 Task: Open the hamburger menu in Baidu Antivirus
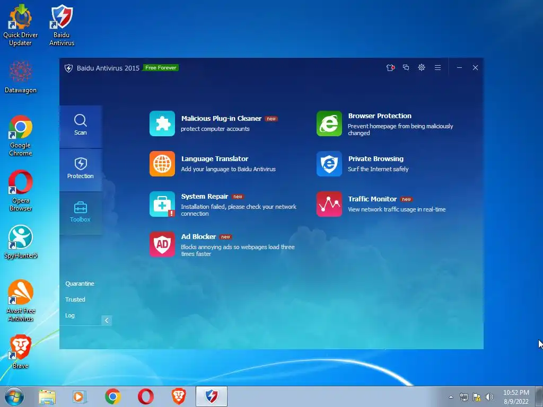tap(437, 67)
